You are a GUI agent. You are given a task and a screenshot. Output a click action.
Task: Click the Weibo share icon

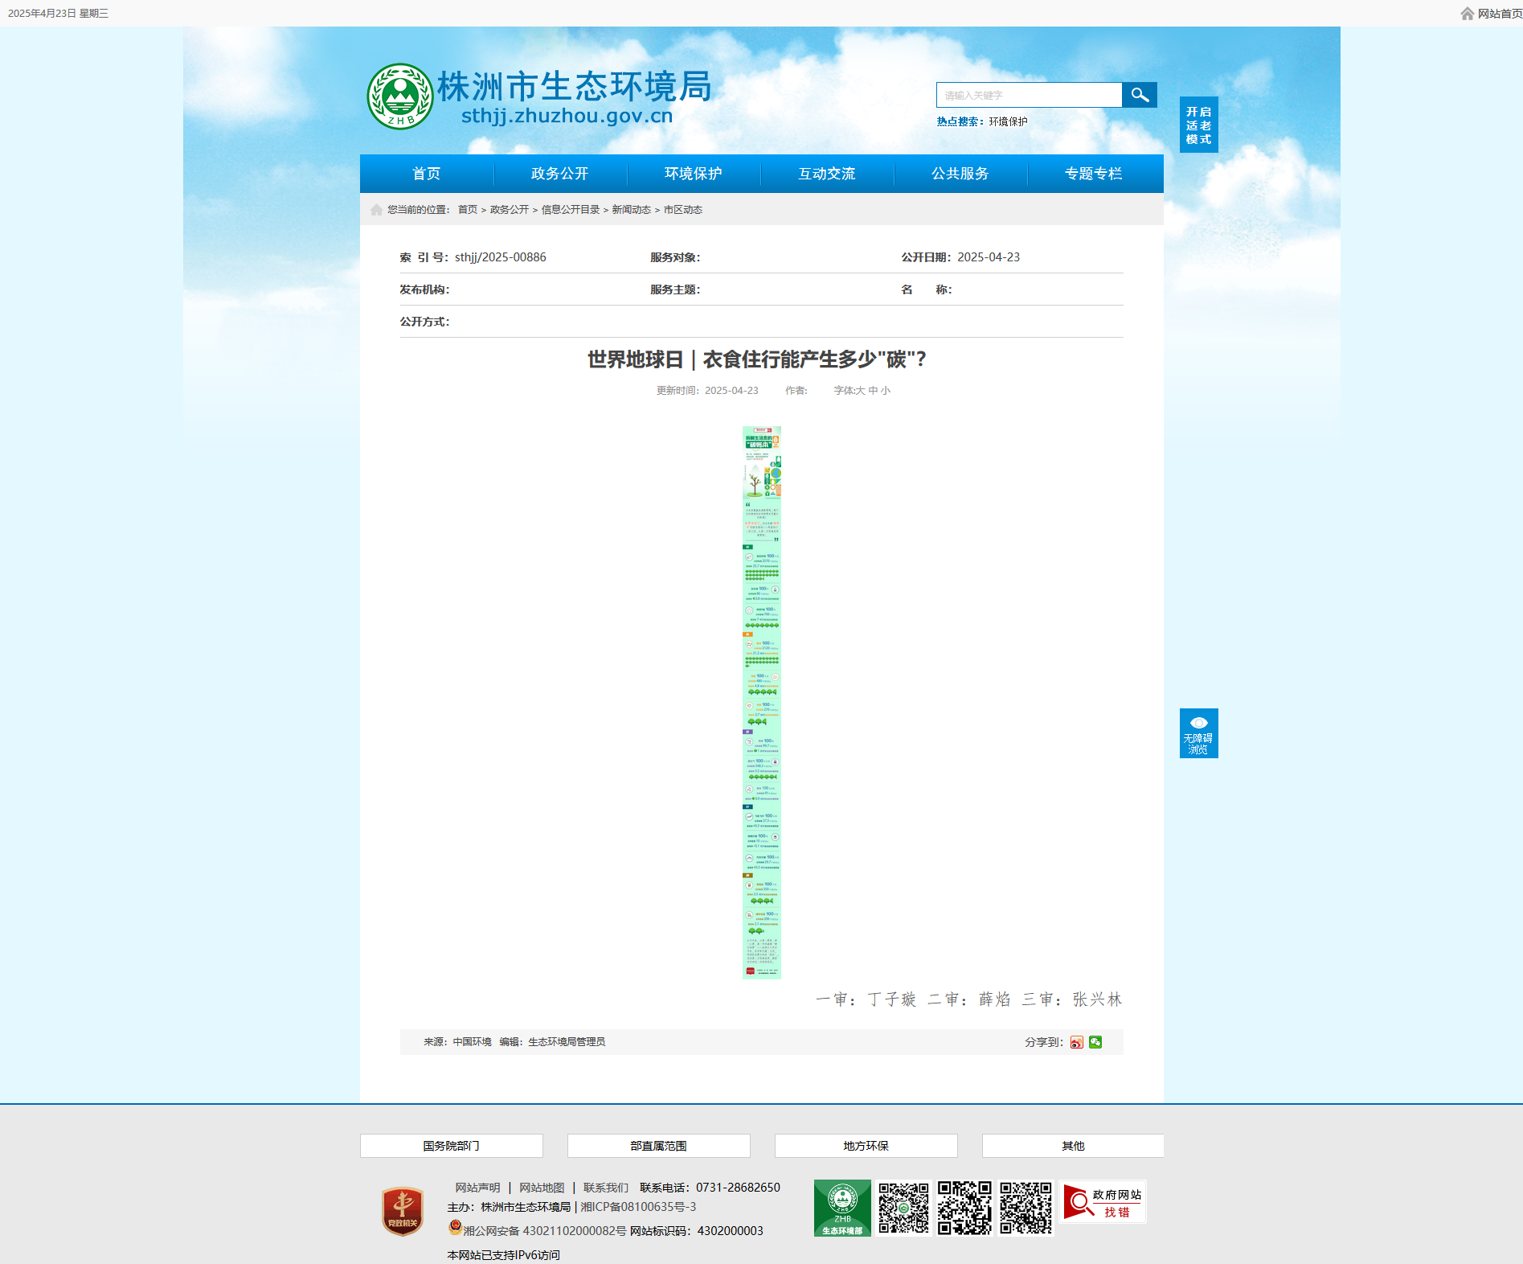click(1076, 1042)
